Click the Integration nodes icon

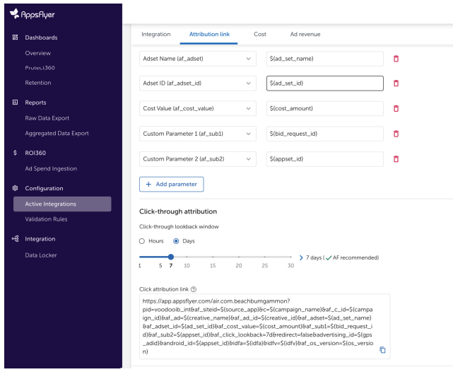point(16,239)
